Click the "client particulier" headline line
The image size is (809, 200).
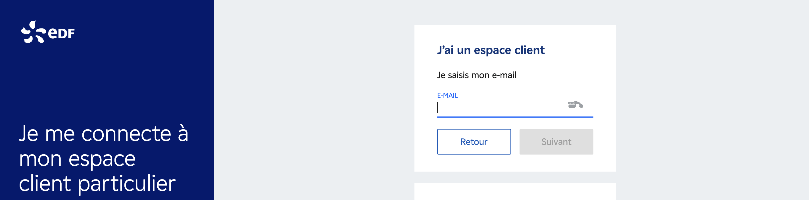click(x=97, y=184)
